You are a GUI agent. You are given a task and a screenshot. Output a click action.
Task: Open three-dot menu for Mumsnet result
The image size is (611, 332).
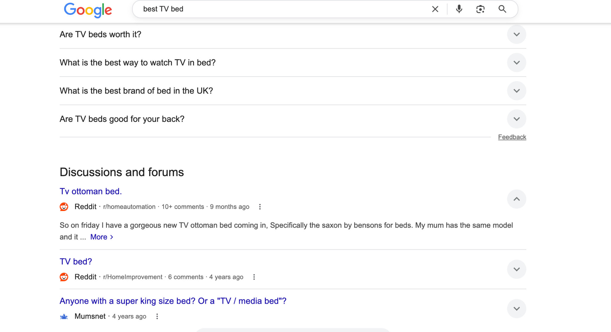(x=157, y=317)
